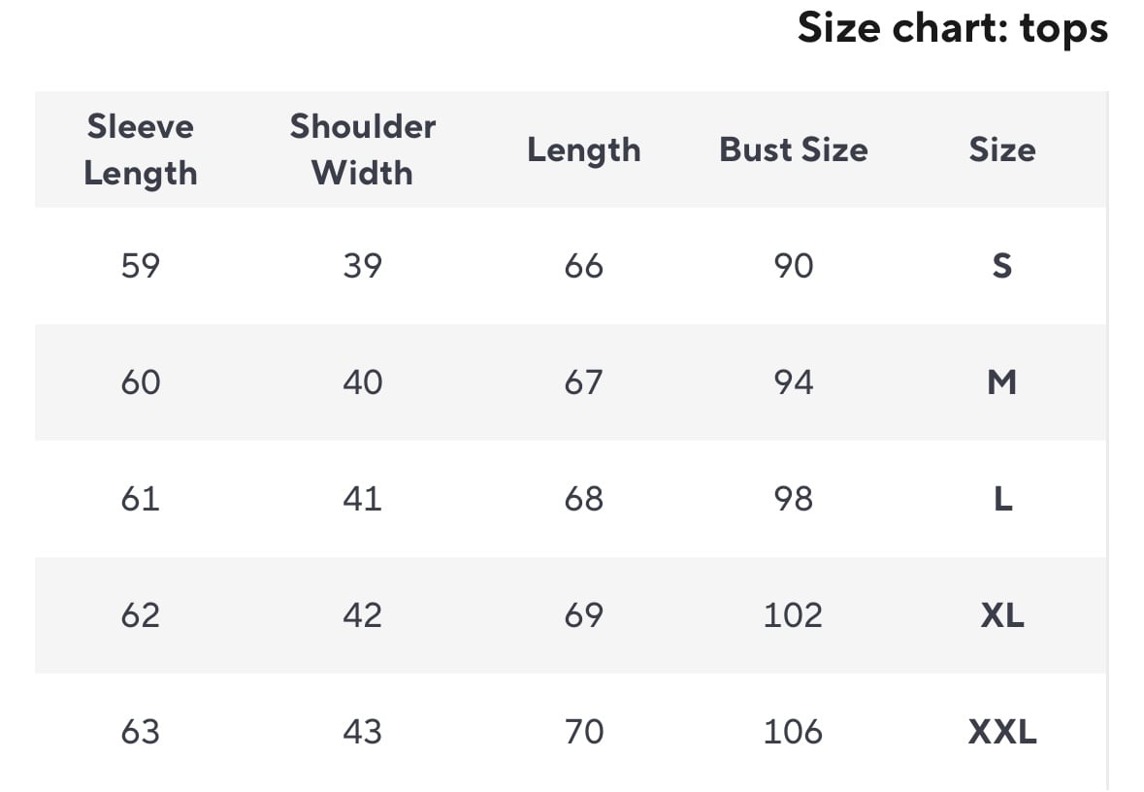Click bust size value 102
Screen dimensions: 1144x792
[x=793, y=615]
